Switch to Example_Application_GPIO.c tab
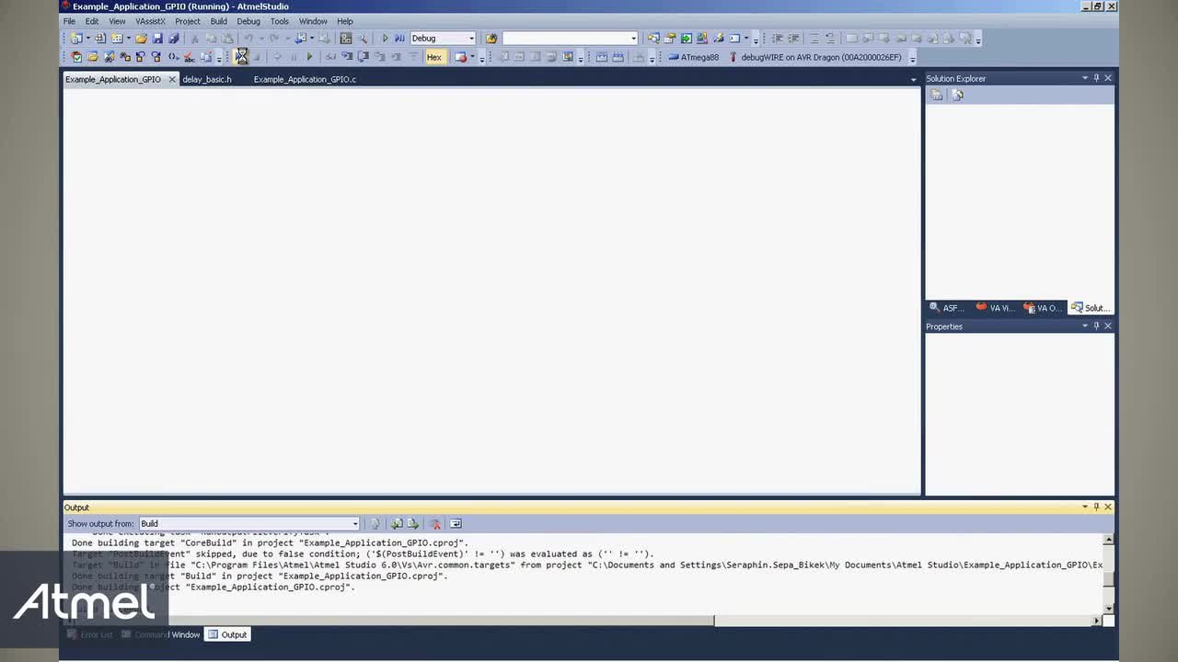The width and height of the screenshot is (1178, 662). (305, 79)
